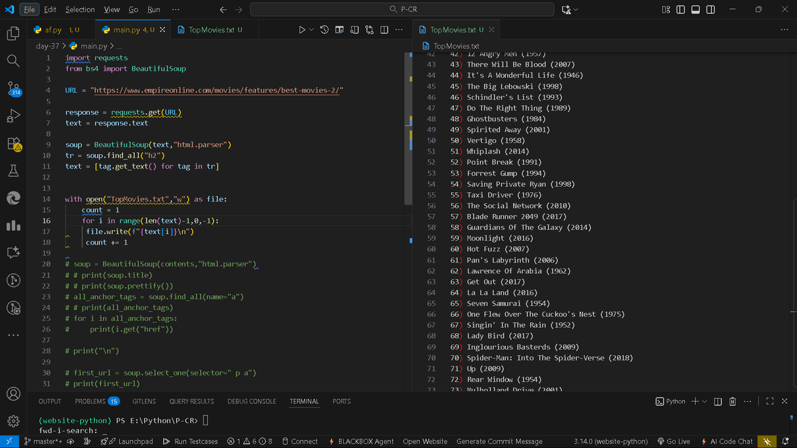
Task: Open the terminal launch profile dropdown
Action: (705, 401)
